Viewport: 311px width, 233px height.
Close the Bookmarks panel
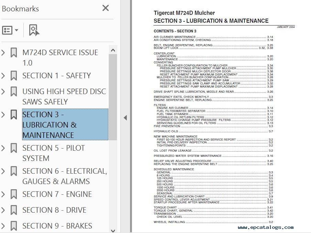(x=106, y=8)
